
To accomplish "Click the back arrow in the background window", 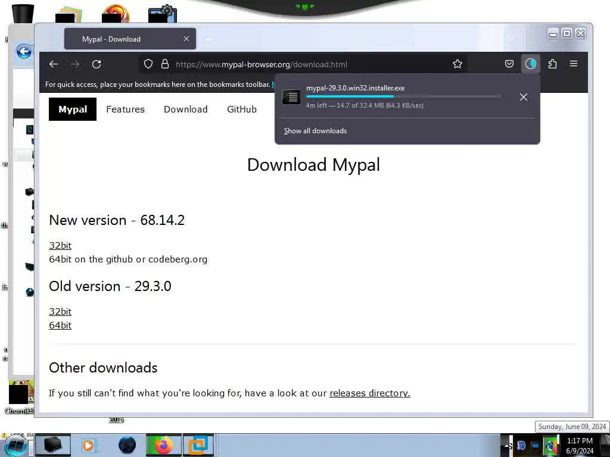I will (24, 51).
